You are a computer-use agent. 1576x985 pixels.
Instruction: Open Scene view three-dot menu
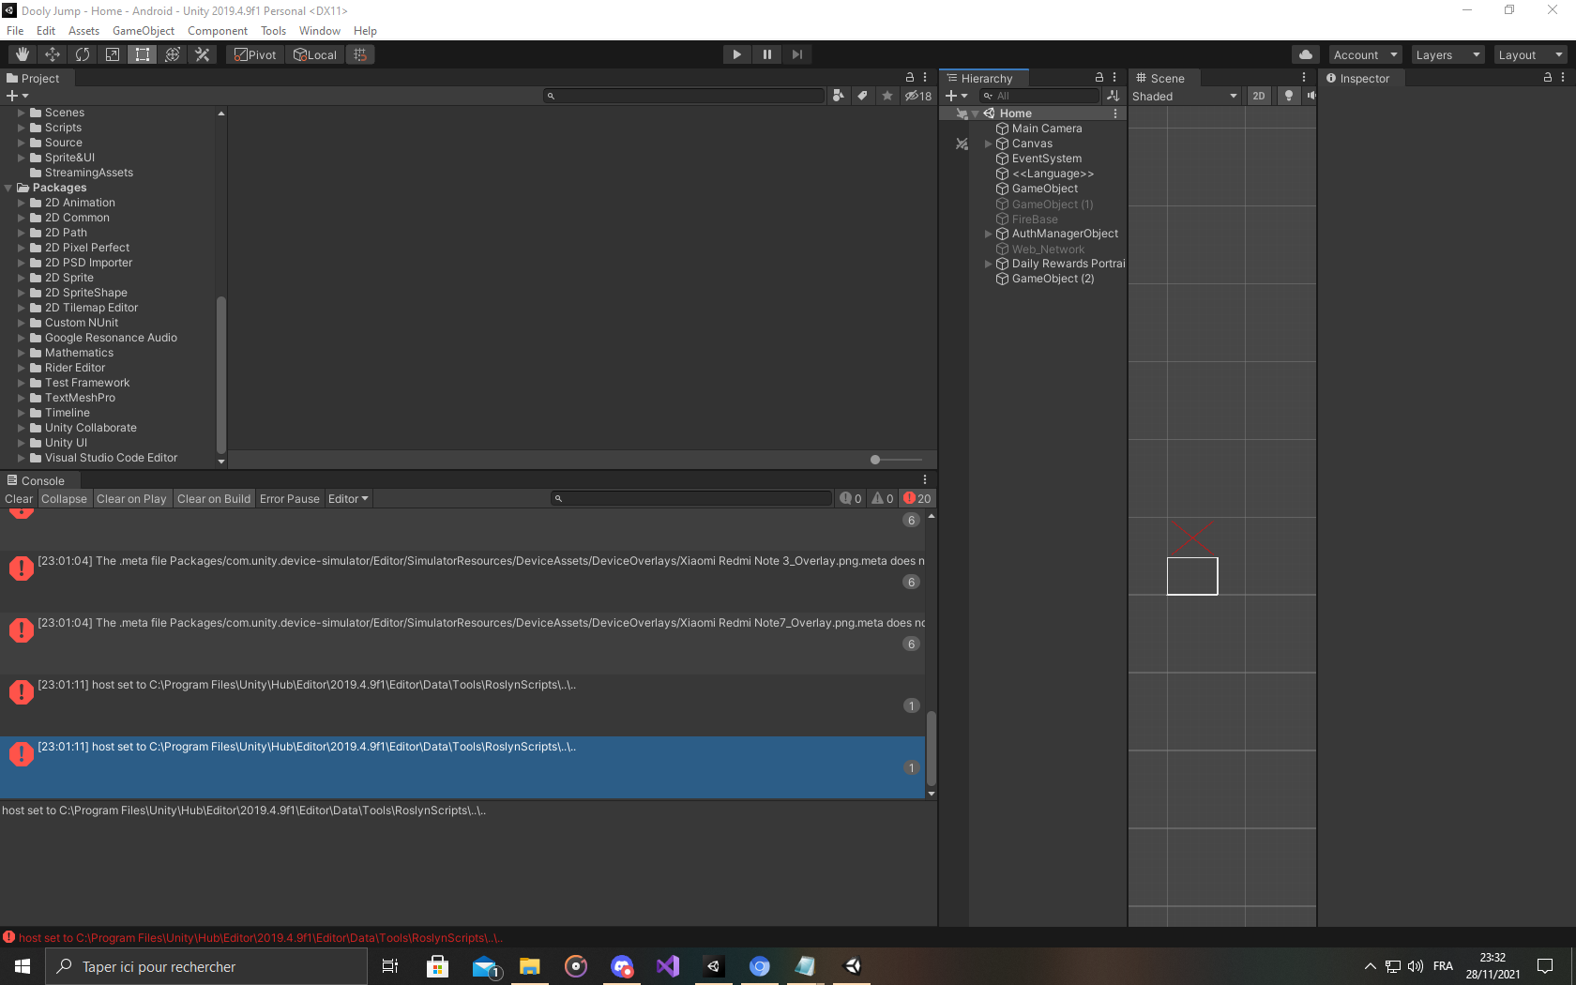pyautogui.click(x=1304, y=78)
